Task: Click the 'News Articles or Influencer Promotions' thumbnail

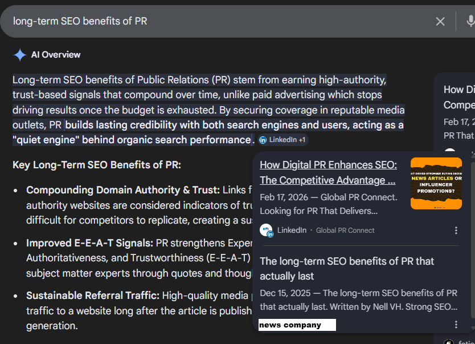Action: click(436, 183)
